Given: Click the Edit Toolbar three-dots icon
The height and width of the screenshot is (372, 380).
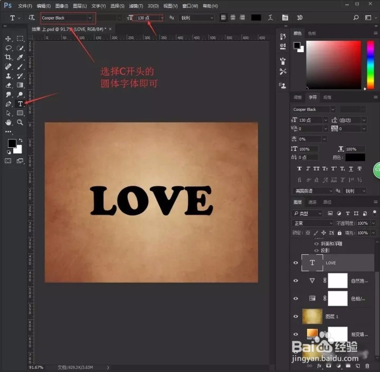Looking at the screenshot, I should click(8, 131).
